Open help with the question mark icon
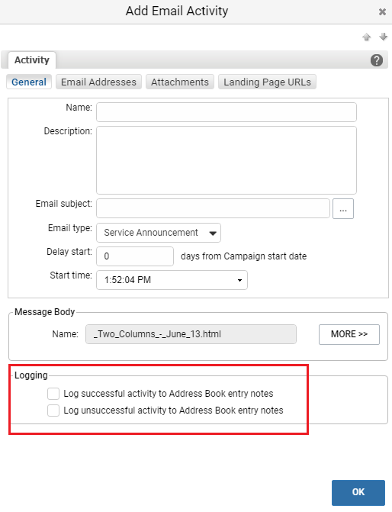This screenshot has height=512, width=392. (376, 60)
